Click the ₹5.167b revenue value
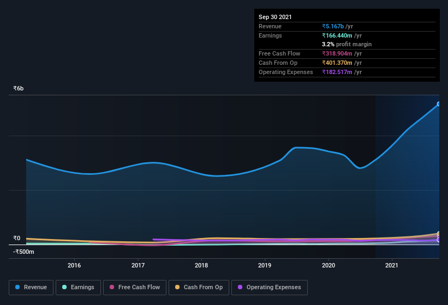448x305 pixels. (333, 26)
